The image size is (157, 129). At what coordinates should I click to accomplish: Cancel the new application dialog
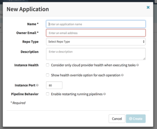[117, 119]
